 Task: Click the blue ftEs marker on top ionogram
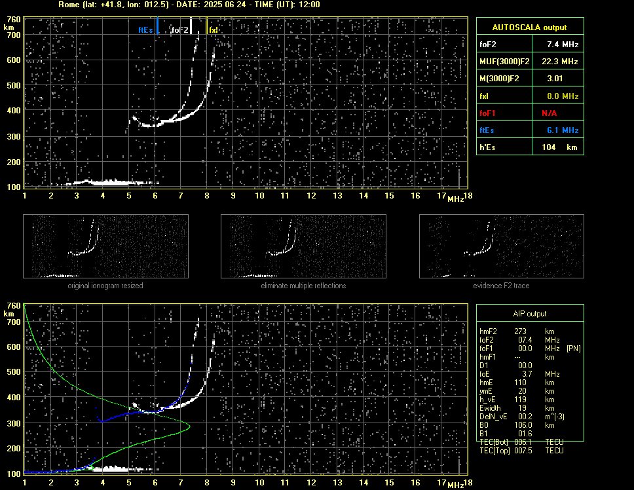point(157,26)
